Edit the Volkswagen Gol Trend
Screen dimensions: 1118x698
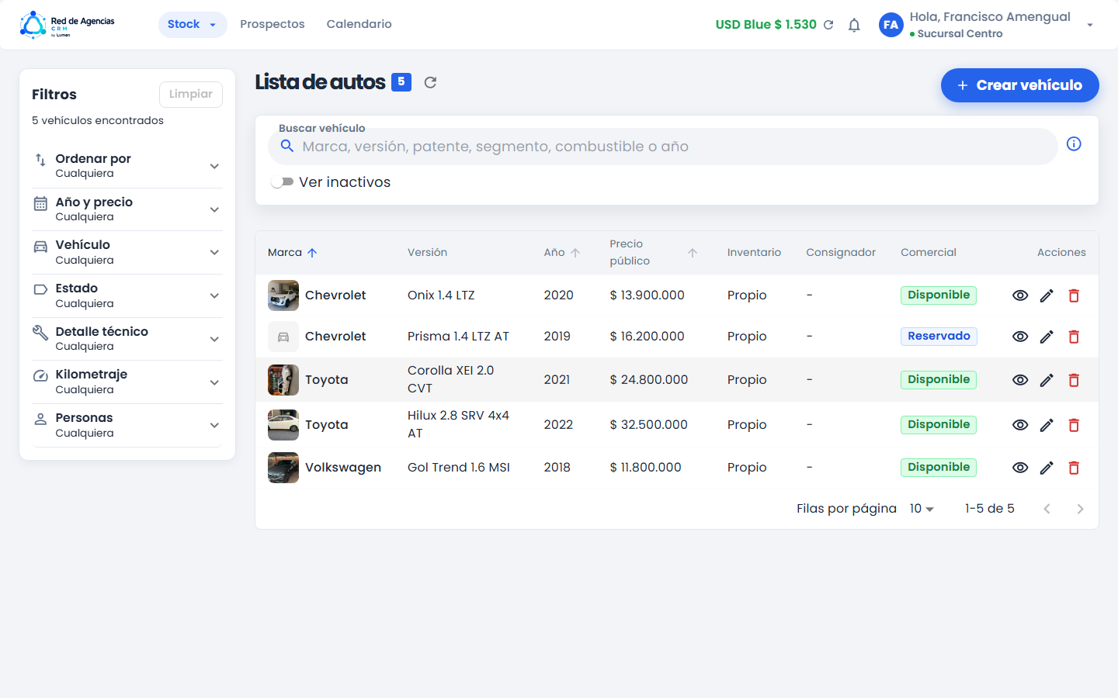point(1047,468)
